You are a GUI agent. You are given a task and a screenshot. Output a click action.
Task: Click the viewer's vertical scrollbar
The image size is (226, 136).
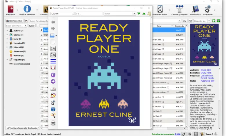point(151,73)
